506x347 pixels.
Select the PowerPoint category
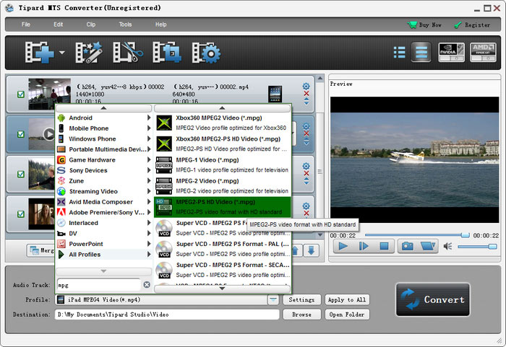pos(104,244)
